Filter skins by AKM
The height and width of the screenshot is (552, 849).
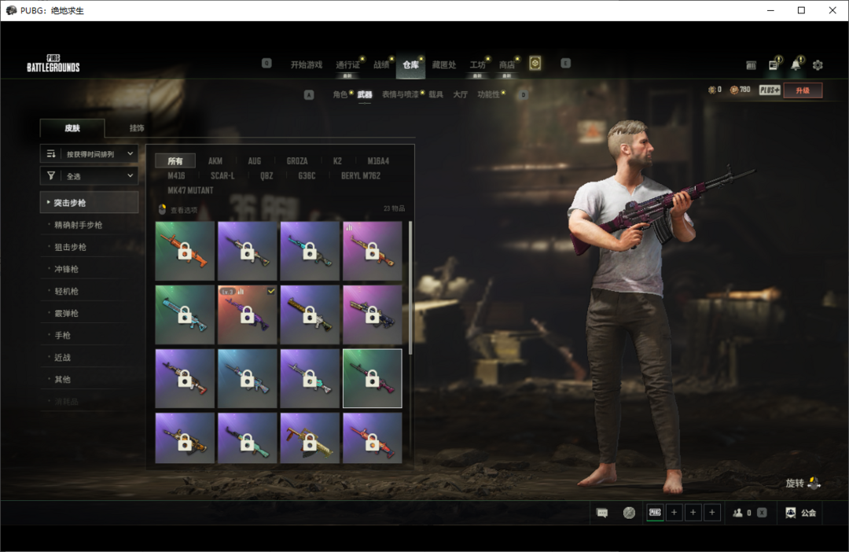[215, 161]
